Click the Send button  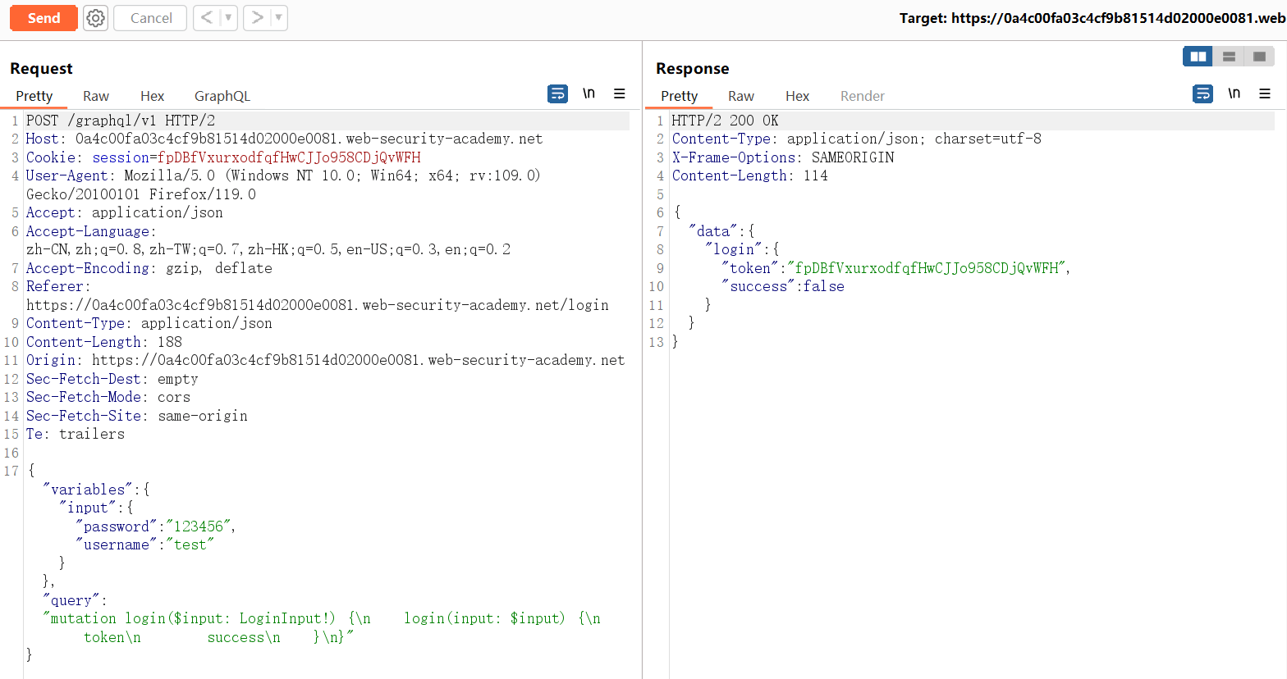(x=44, y=18)
